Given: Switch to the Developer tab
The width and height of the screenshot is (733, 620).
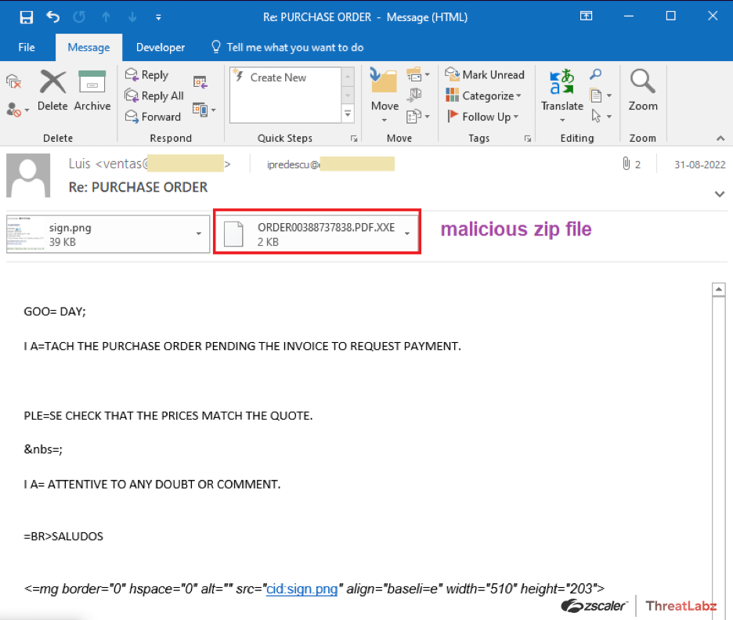Looking at the screenshot, I should [x=161, y=47].
